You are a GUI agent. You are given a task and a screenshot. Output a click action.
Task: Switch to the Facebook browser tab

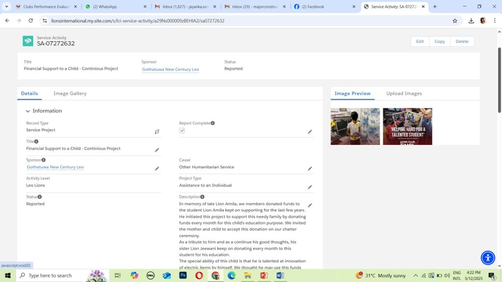[325, 6]
